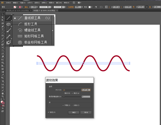The width and height of the screenshot is (161, 125).
Task: Click the transform reference point grid
Action: tap(106, 7)
